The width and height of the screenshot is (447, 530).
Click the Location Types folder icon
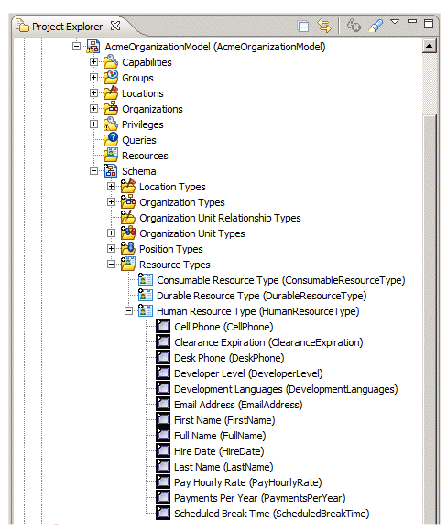point(128,186)
